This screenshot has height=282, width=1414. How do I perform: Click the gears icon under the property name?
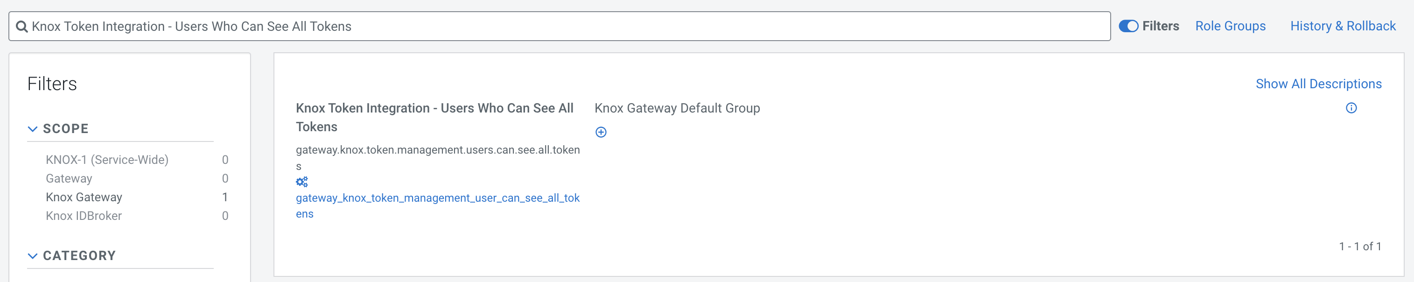click(x=302, y=182)
